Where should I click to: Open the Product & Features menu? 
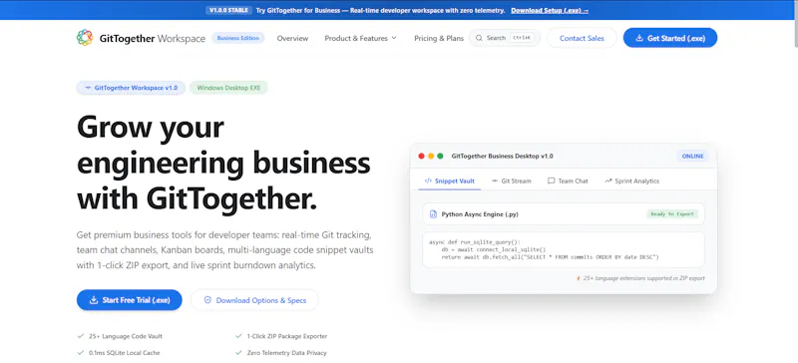pos(361,38)
